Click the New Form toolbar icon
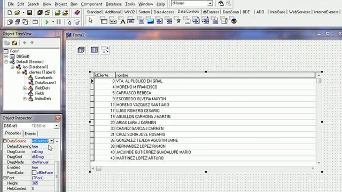The width and height of the screenshot is (342, 192). point(35,22)
